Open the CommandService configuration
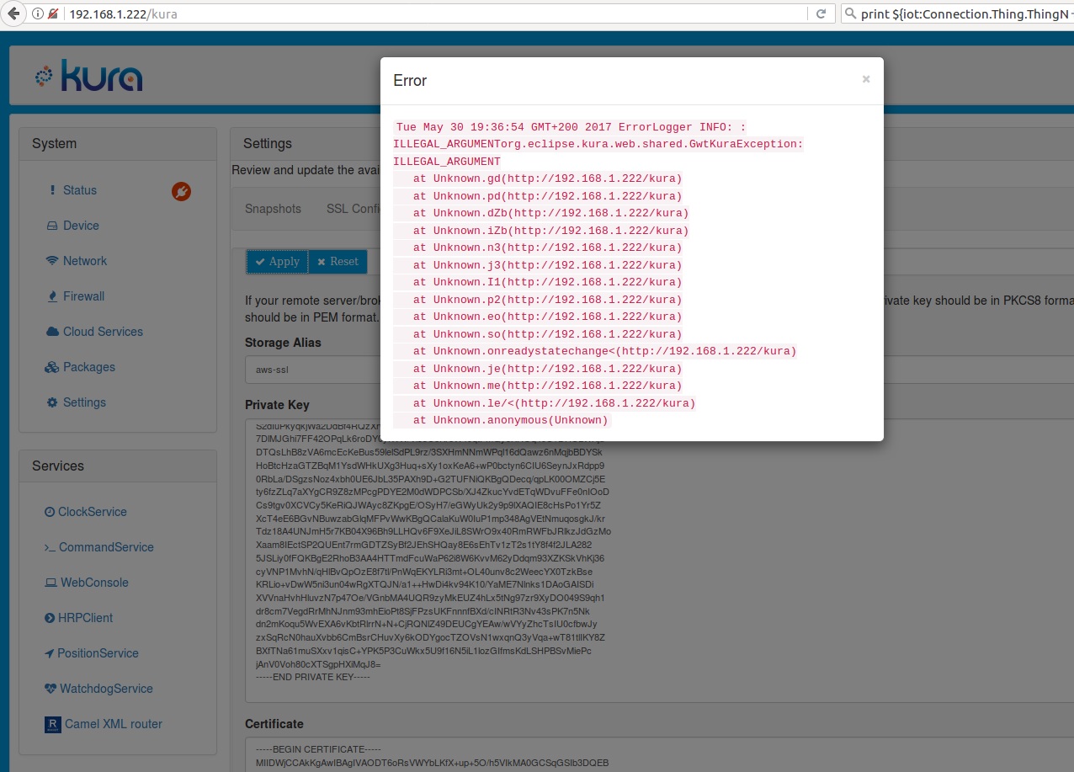The width and height of the screenshot is (1074, 772). coord(106,547)
